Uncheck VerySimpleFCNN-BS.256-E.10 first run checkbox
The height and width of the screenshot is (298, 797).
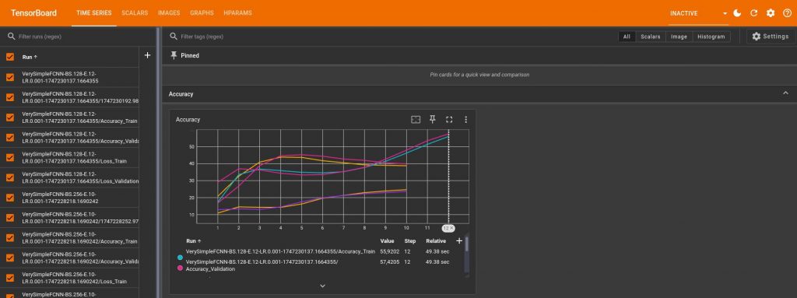pyautogui.click(x=10, y=198)
